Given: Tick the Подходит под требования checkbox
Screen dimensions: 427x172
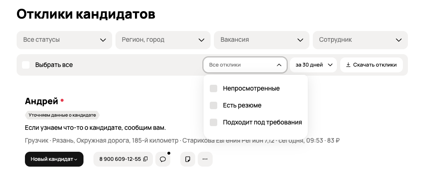Looking at the screenshot, I should point(213,122).
